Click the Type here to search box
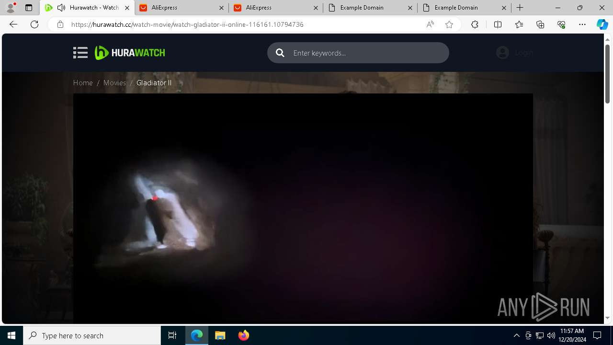Screen dimensions: 613x345 pos(92,335)
